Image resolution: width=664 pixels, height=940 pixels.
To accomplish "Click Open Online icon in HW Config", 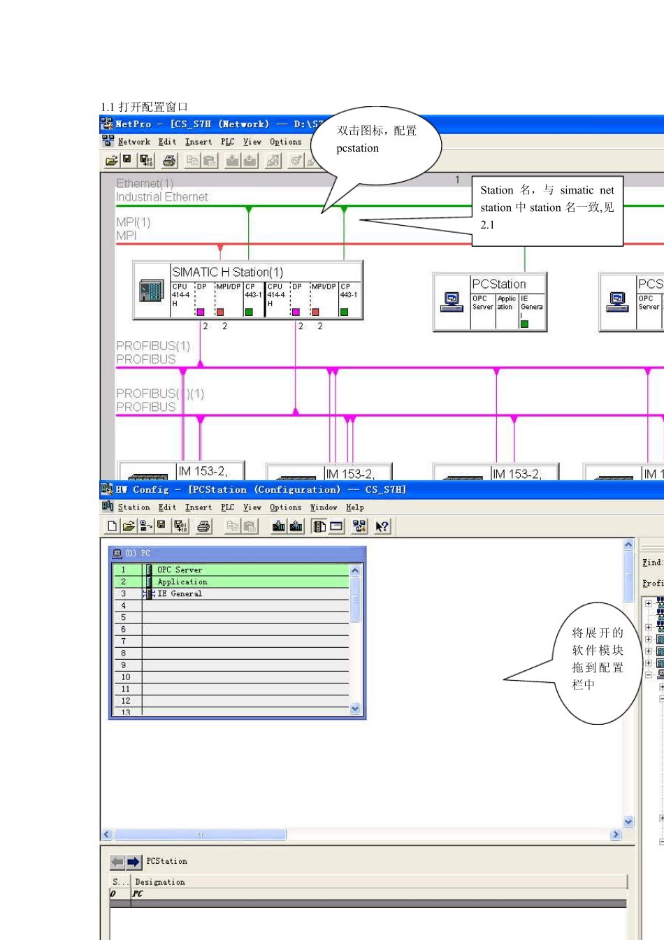I will [x=145, y=526].
